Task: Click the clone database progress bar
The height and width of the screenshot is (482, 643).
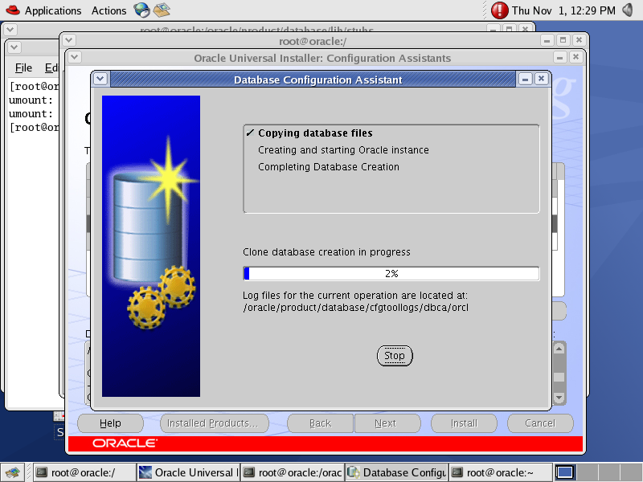Action: coord(391,273)
